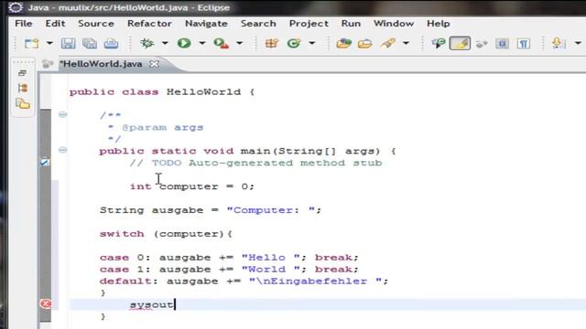The height and width of the screenshot is (329, 586).
Task: Open the Run configurations dropdown arrow
Action: [x=202, y=43]
